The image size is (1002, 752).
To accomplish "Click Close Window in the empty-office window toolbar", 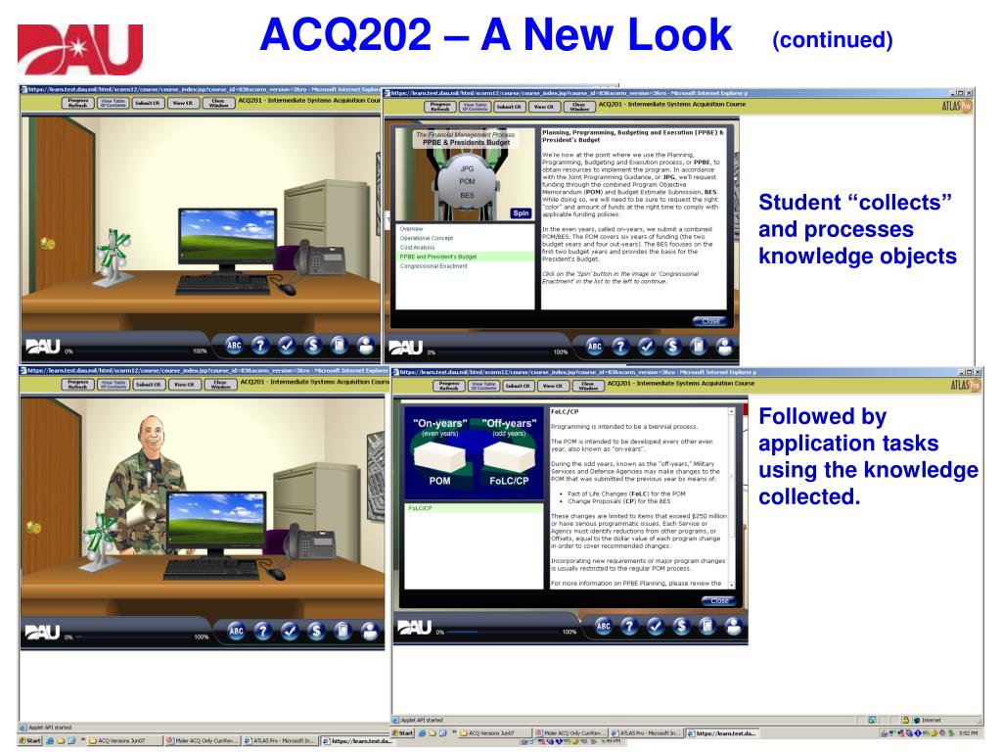I will tap(218, 103).
